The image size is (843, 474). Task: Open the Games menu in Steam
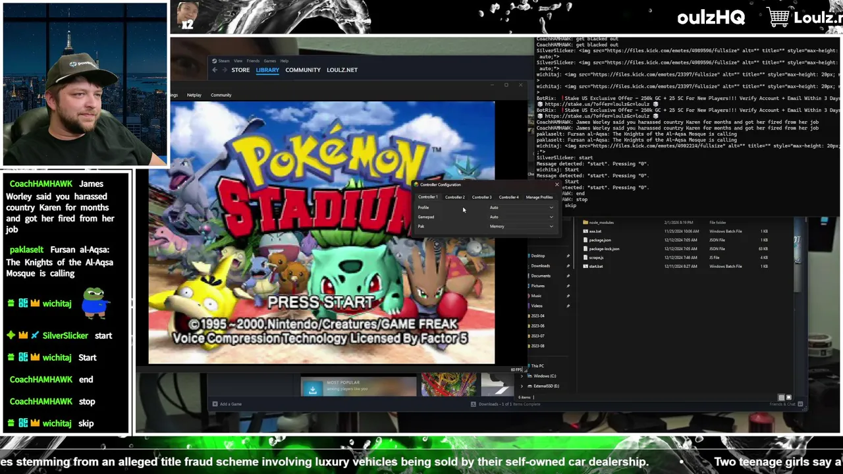[x=270, y=61]
